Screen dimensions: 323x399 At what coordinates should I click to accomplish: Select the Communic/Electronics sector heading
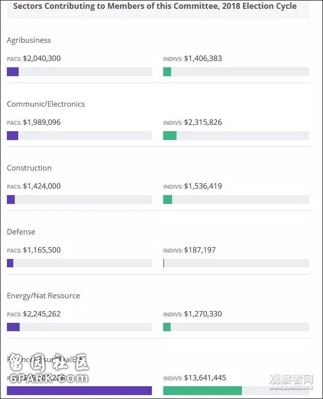click(46, 104)
